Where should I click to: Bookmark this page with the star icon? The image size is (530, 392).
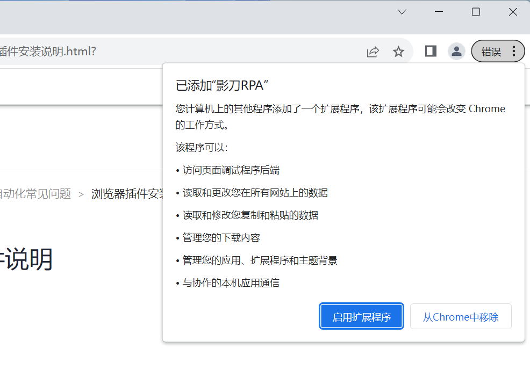point(398,52)
